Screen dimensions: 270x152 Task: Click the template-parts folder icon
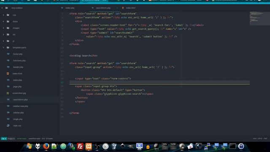pos(8,48)
